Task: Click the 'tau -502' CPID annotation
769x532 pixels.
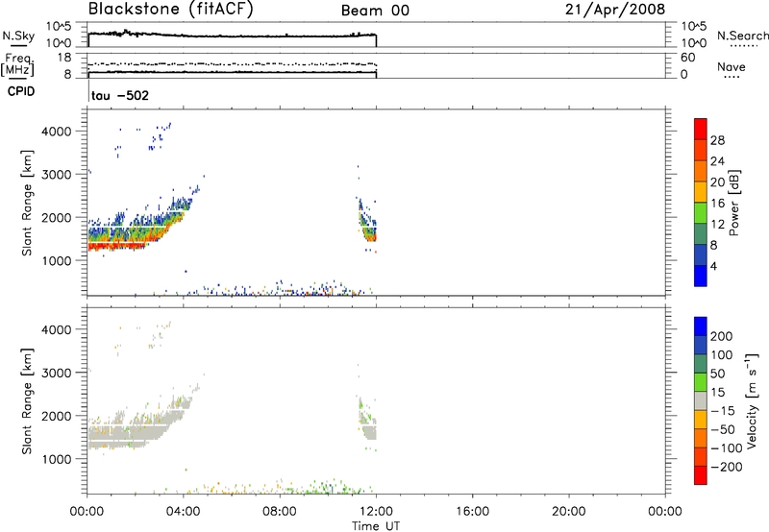Action: point(120,95)
